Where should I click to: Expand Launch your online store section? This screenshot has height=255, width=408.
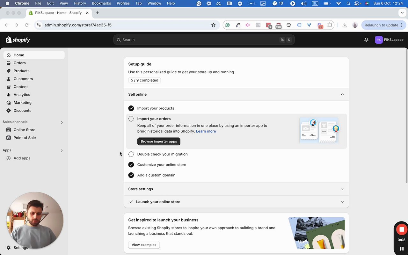click(342, 202)
